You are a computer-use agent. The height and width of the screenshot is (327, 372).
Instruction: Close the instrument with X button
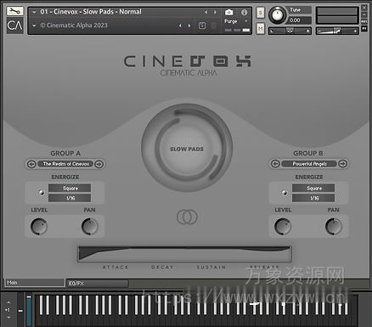(364, 8)
